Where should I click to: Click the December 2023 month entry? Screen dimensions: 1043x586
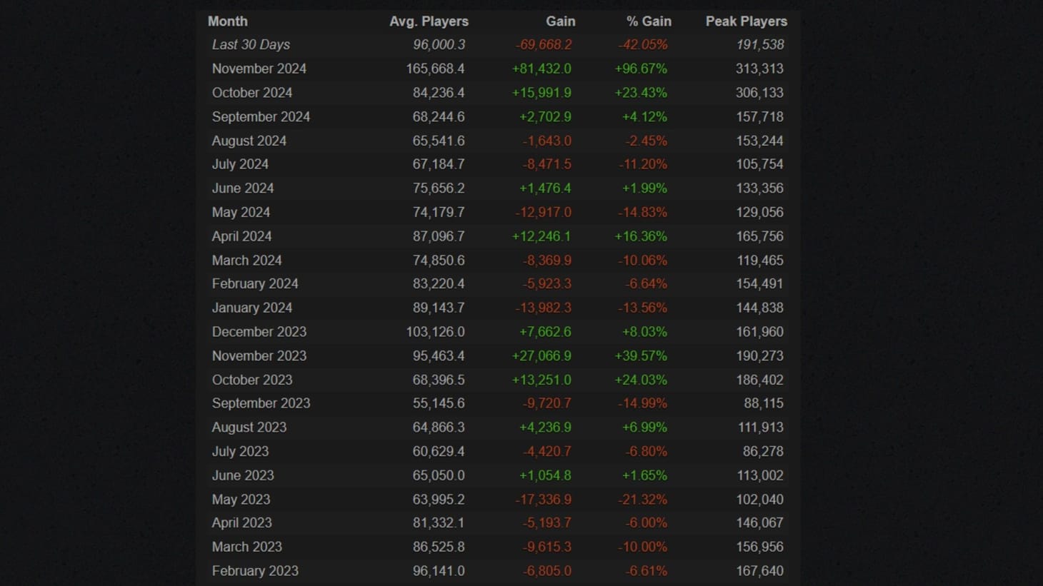(259, 331)
